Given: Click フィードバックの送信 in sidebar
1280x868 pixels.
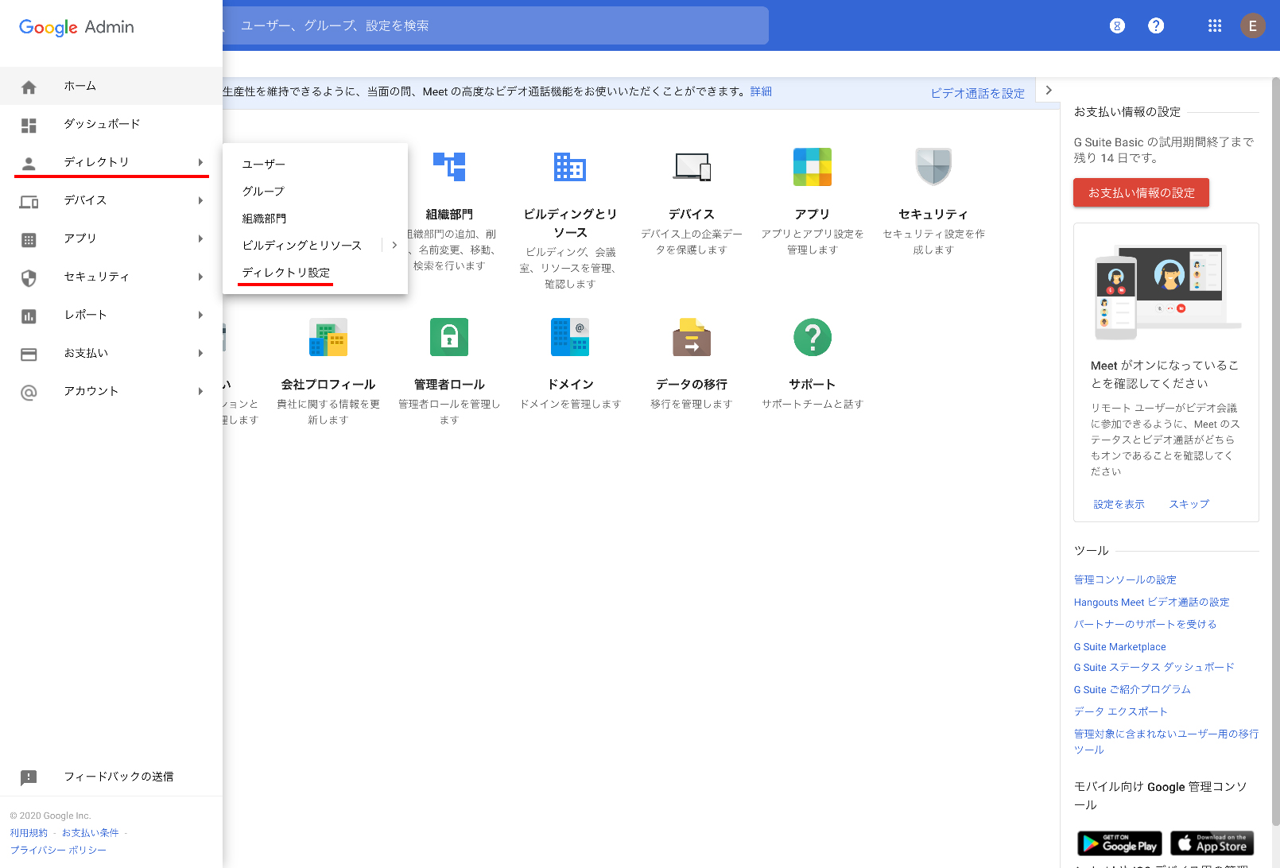Looking at the screenshot, I should coord(118,777).
